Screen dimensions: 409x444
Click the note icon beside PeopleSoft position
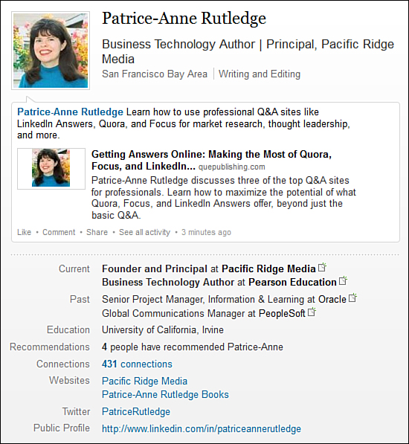312,312
